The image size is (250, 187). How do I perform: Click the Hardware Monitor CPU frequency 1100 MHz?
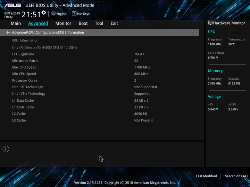click(215, 44)
